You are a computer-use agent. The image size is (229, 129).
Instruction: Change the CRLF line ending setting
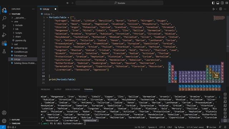point(170,127)
